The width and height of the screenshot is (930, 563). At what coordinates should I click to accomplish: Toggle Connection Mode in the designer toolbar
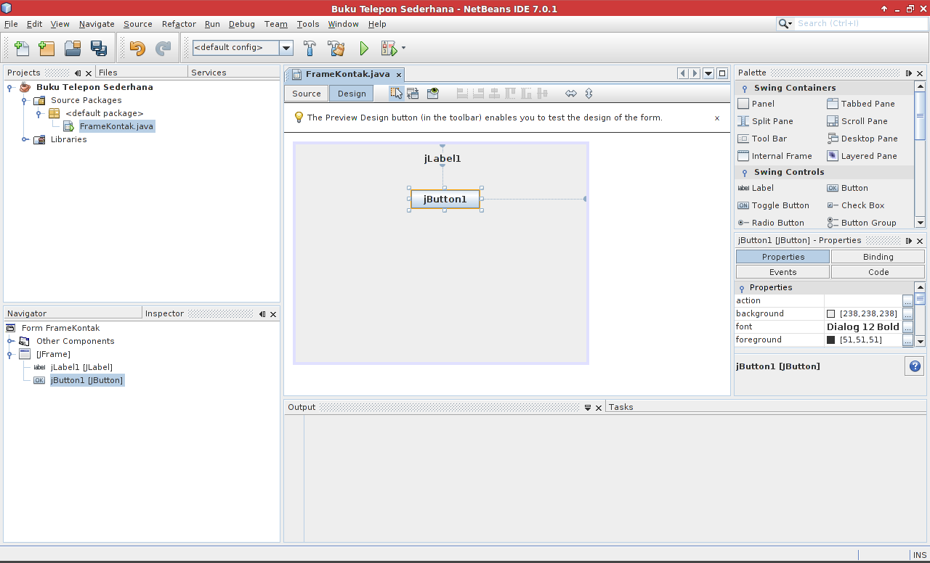click(x=413, y=93)
